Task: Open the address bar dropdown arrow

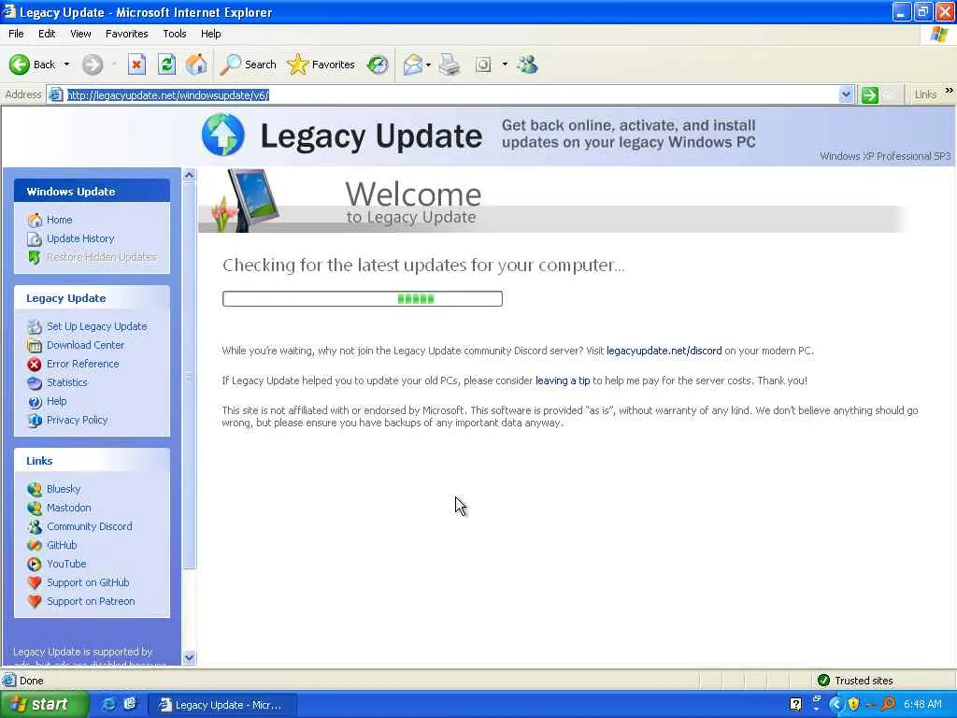Action: [846, 94]
